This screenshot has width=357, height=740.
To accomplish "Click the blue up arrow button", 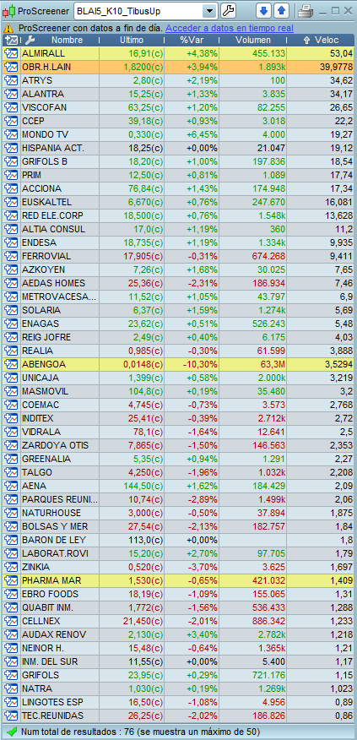I will tap(281, 10).
